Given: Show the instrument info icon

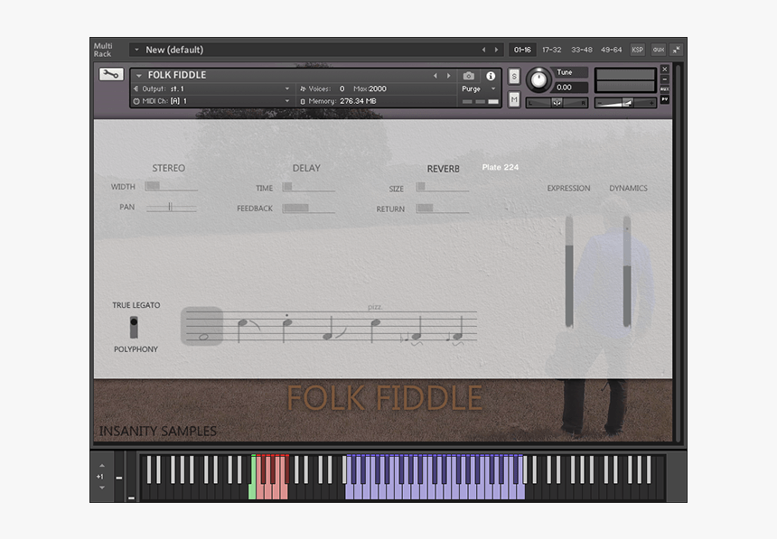Looking at the screenshot, I should 491,76.
